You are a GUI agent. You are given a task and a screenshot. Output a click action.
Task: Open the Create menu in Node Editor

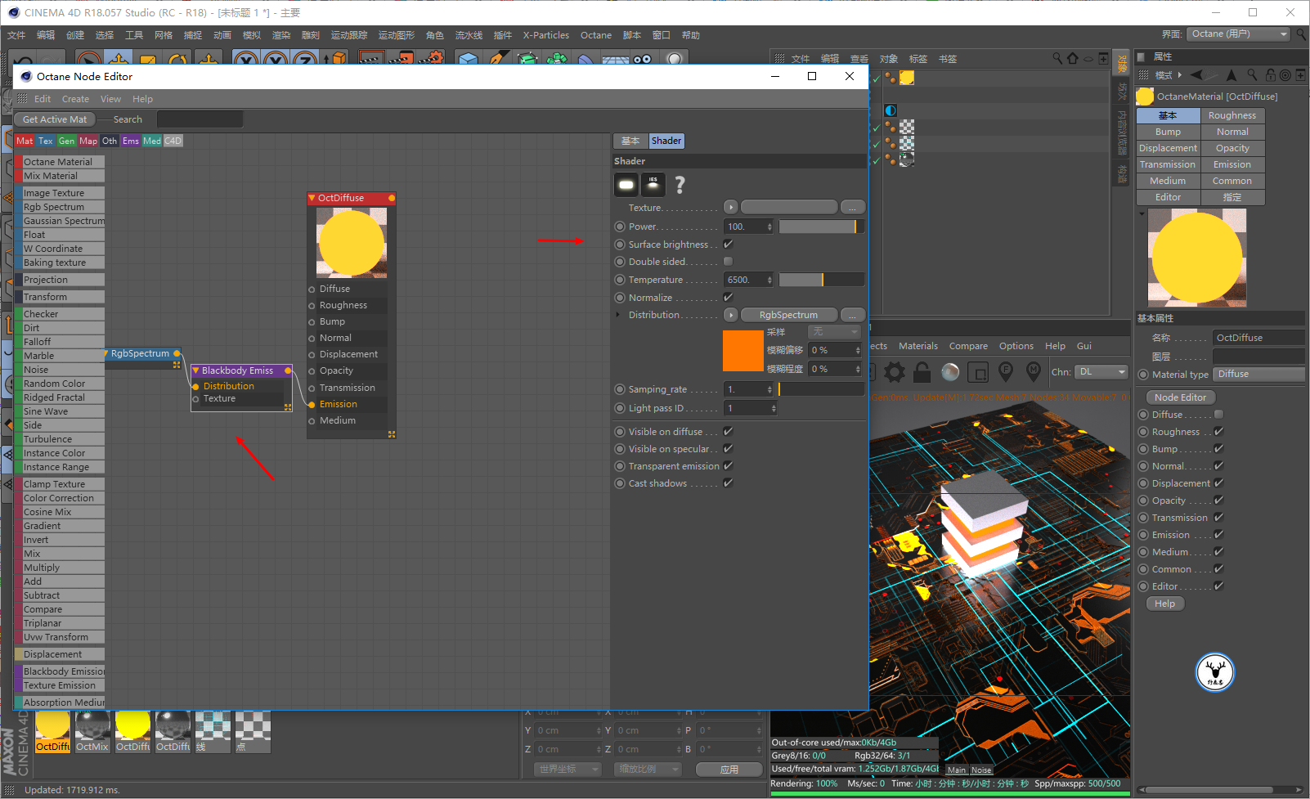(x=75, y=99)
